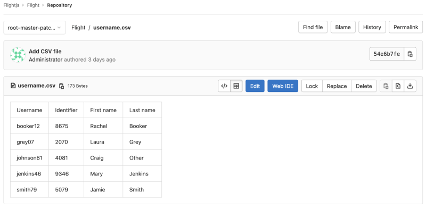Click the authored 3 days ago text

(89, 60)
